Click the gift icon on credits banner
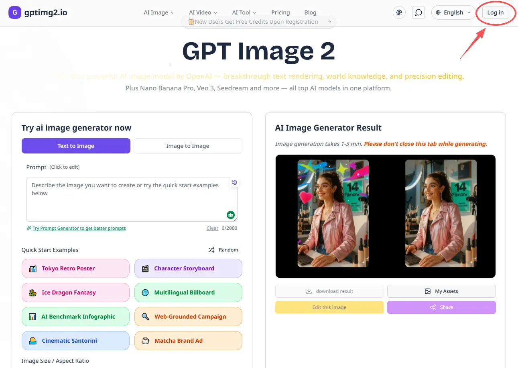This screenshot has width=518, height=368. point(191,22)
